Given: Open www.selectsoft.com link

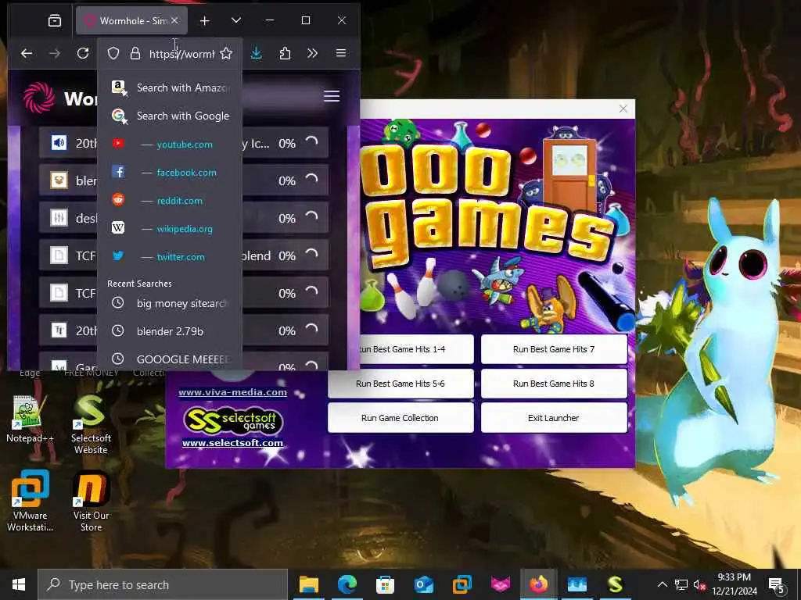Looking at the screenshot, I should tap(232, 443).
